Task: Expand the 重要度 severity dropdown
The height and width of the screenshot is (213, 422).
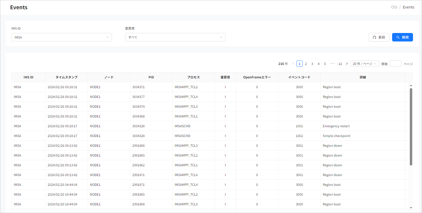Action: pos(175,37)
